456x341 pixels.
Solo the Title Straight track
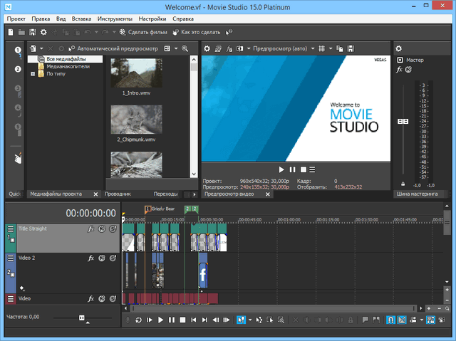[113, 229]
